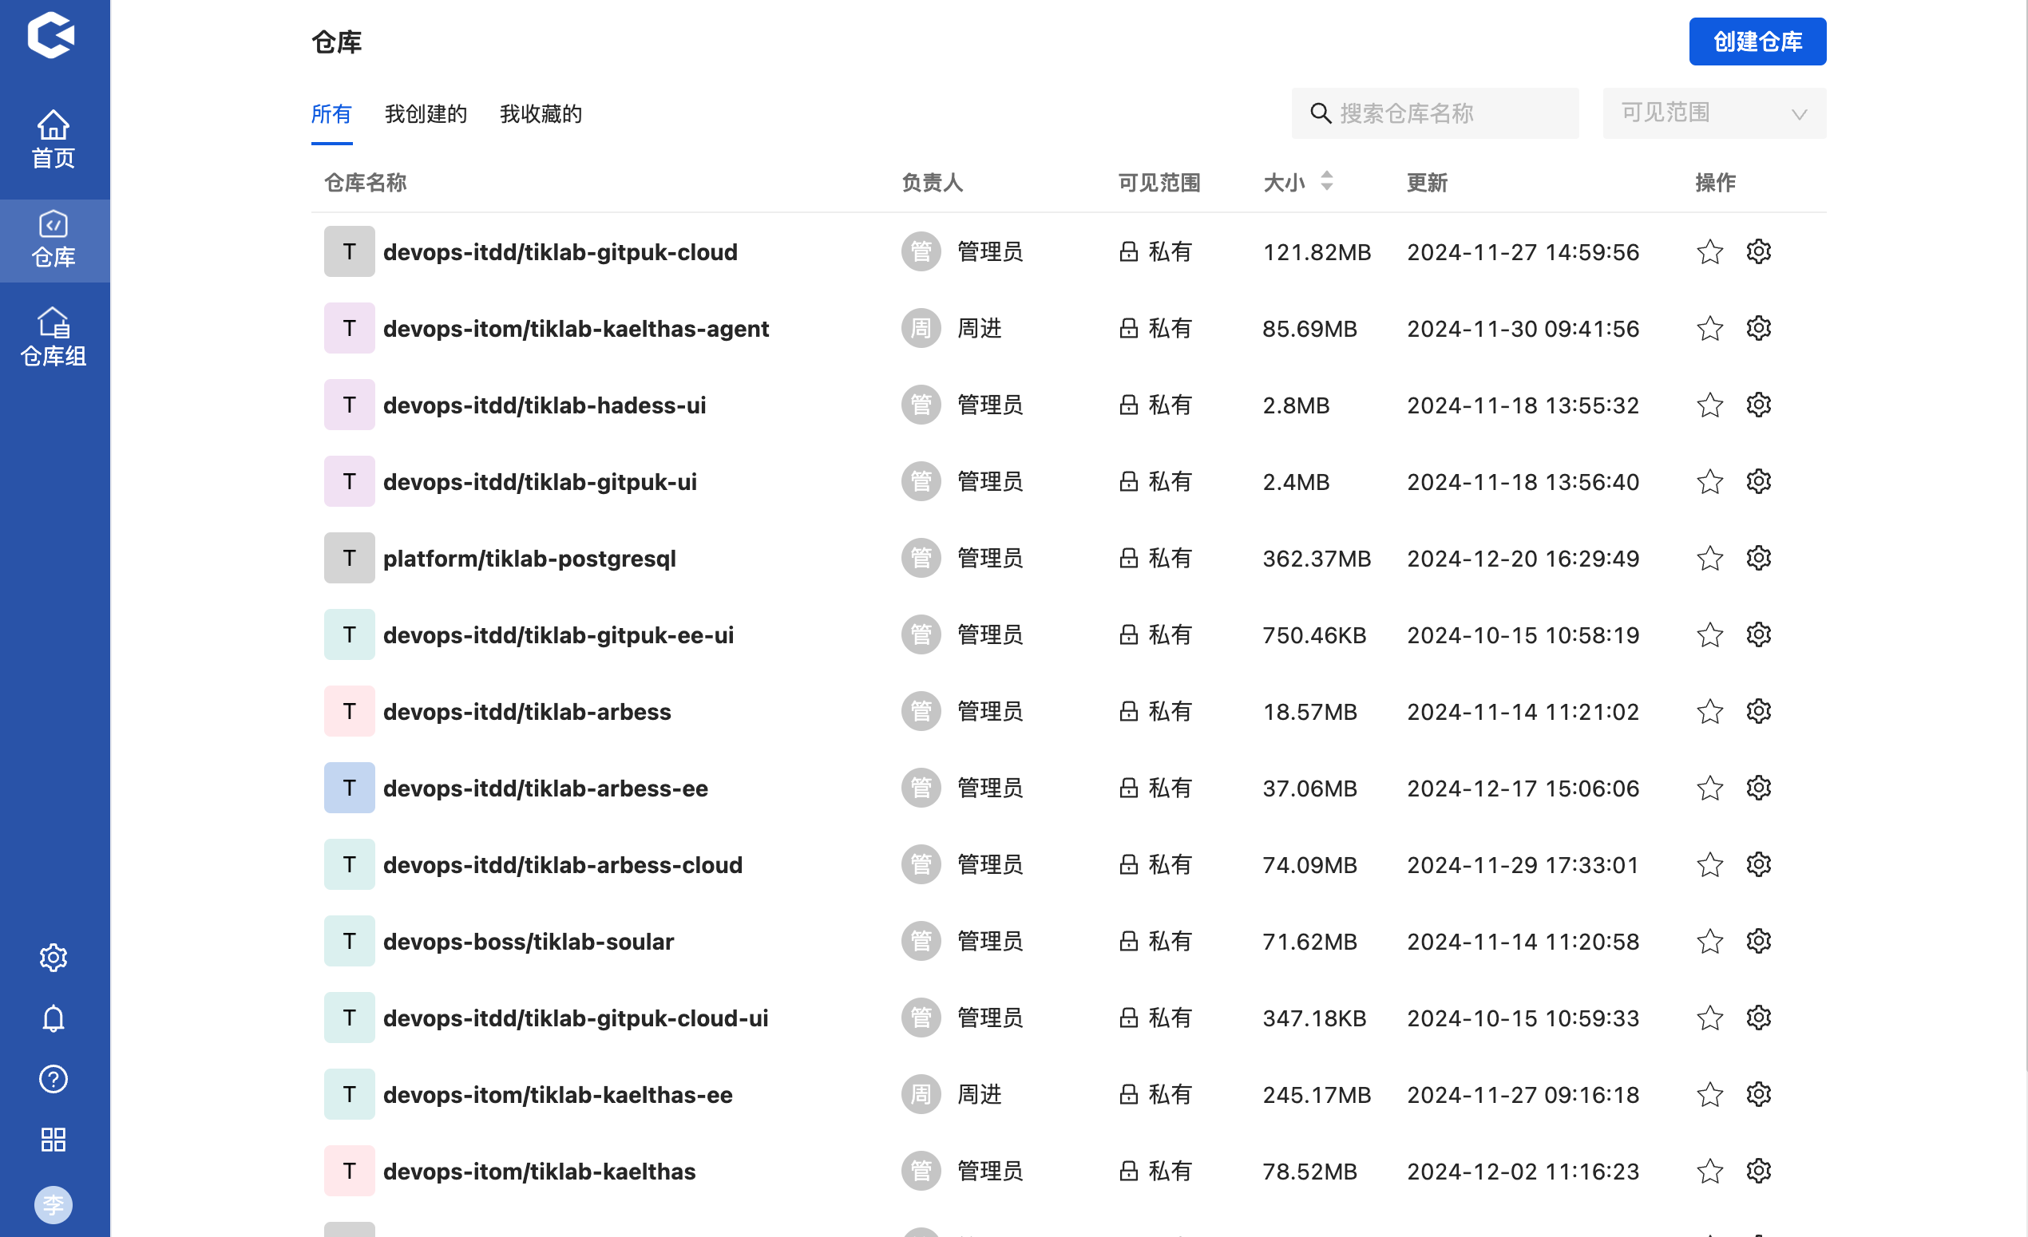Focus the 搜索仓库名称 search field
This screenshot has height=1237, width=2028.
tap(1435, 113)
